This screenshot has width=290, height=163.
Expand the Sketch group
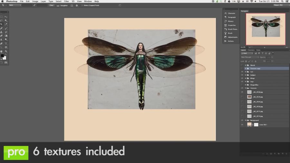pos(246,65)
